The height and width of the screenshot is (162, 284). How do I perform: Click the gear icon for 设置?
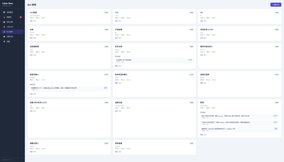(x=4, y=41)
